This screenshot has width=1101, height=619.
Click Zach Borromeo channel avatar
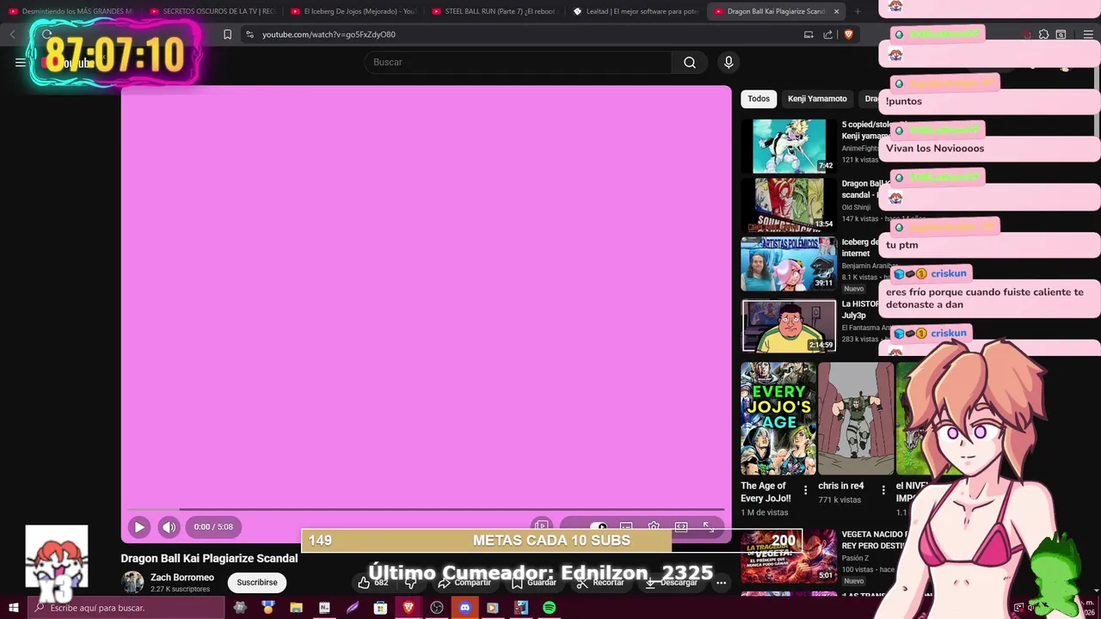coord(132,582)
